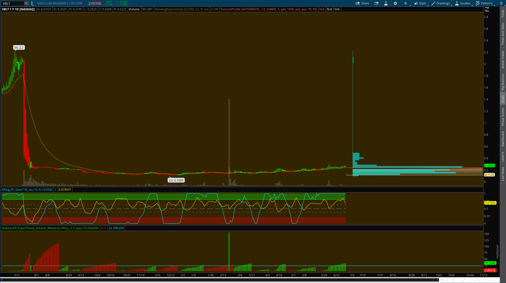506x283 pixels.
Task: Click the 0.2668 last-price axis tag
Action: click(489, 166)
